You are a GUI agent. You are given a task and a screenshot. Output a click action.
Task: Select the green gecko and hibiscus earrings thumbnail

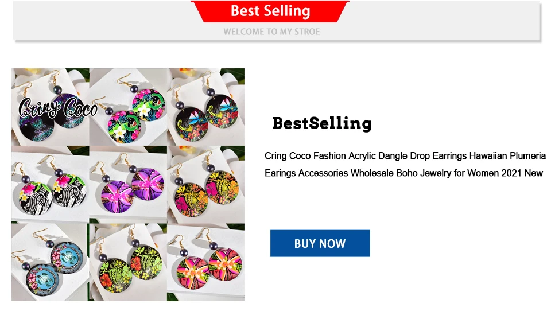click(128, 107)
